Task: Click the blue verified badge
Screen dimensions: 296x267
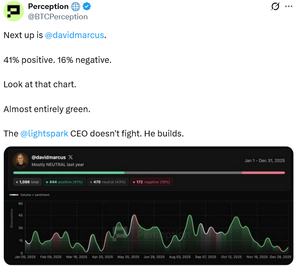Action: point(86,7)
